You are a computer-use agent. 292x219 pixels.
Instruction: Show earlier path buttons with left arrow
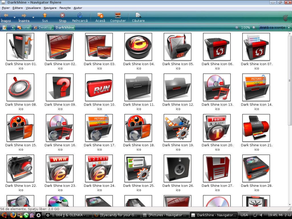tap(13, 28)
